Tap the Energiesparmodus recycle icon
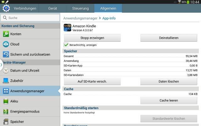 tap(6, 112)
